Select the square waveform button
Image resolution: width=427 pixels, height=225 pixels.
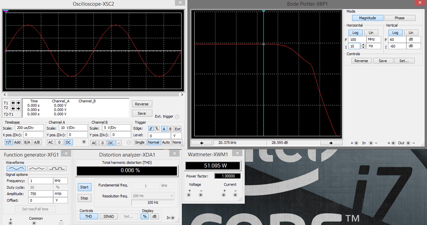coord(57,169)
